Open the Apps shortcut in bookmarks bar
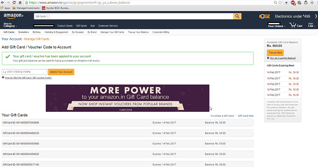This screenshot has width=318, height=167. [5, 8]
